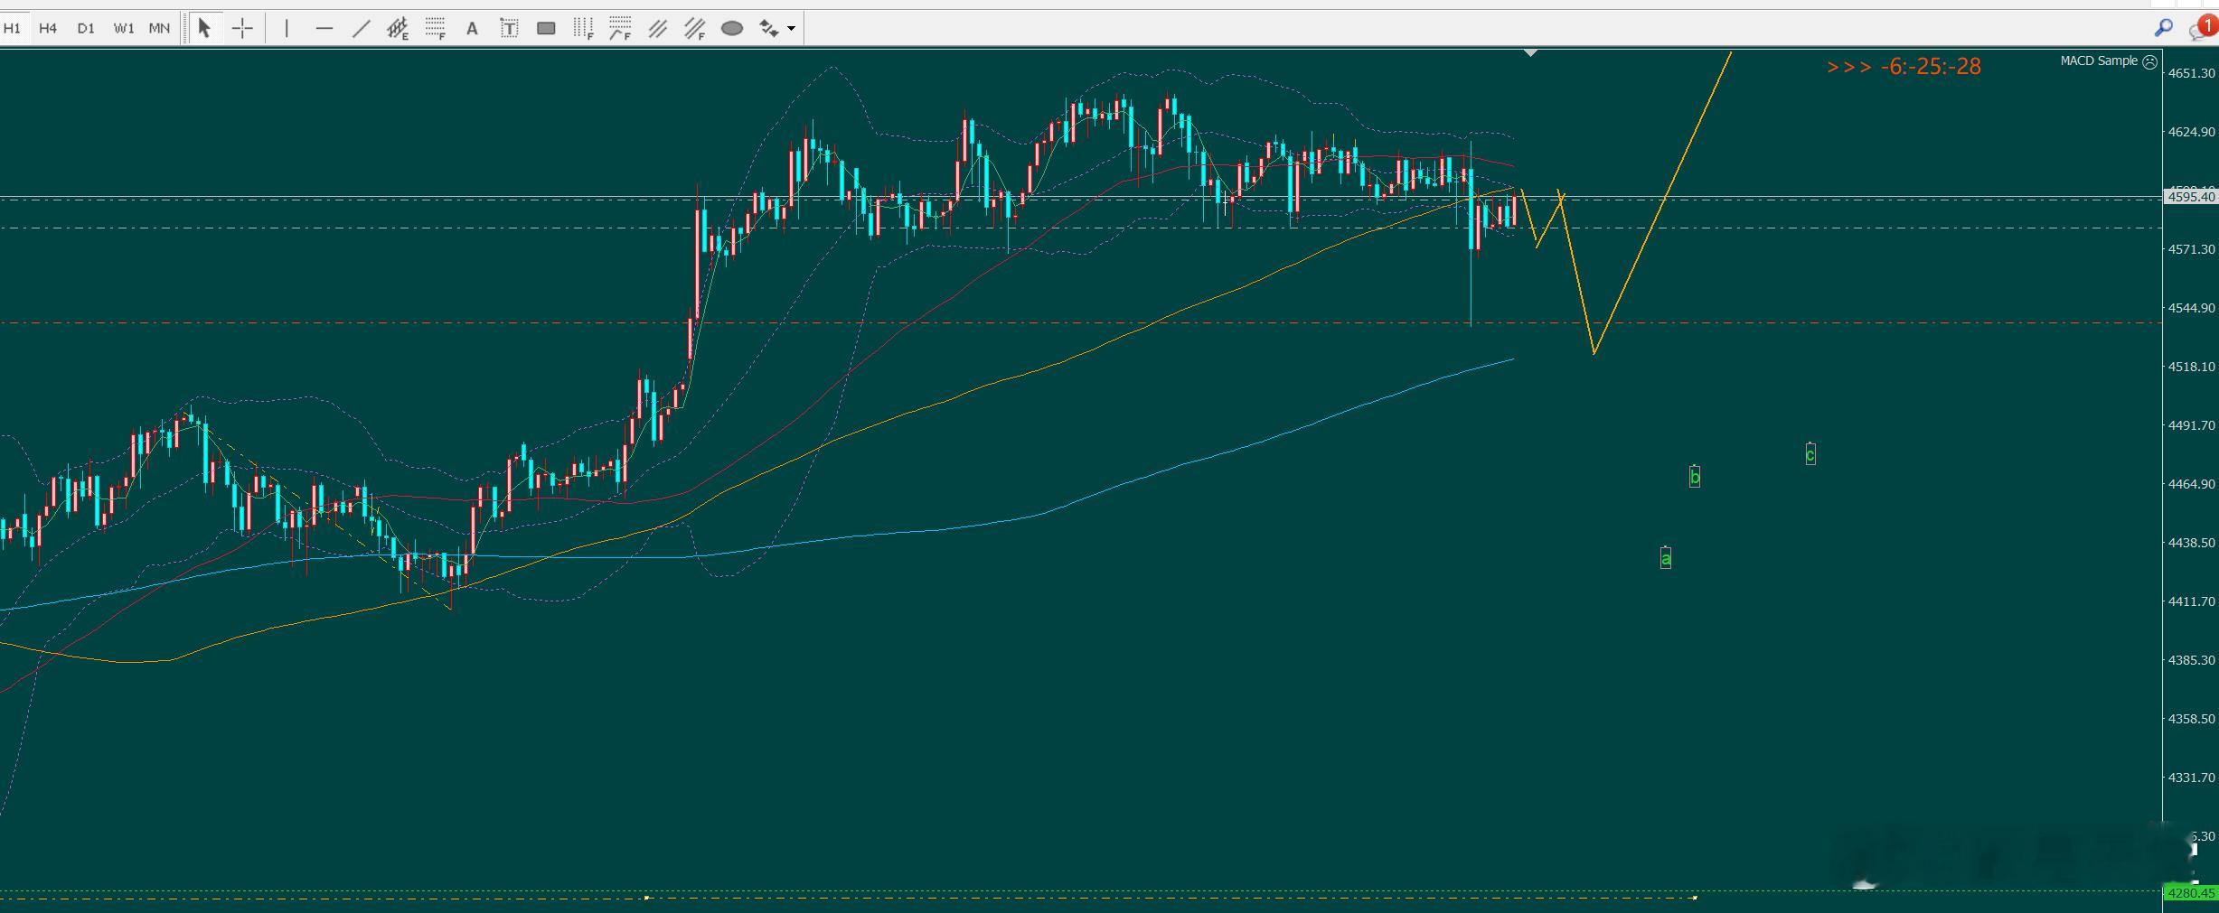The image size is (2219, 913).
Task: Switch chart to D1 timeframe
Action: (86, 29)
